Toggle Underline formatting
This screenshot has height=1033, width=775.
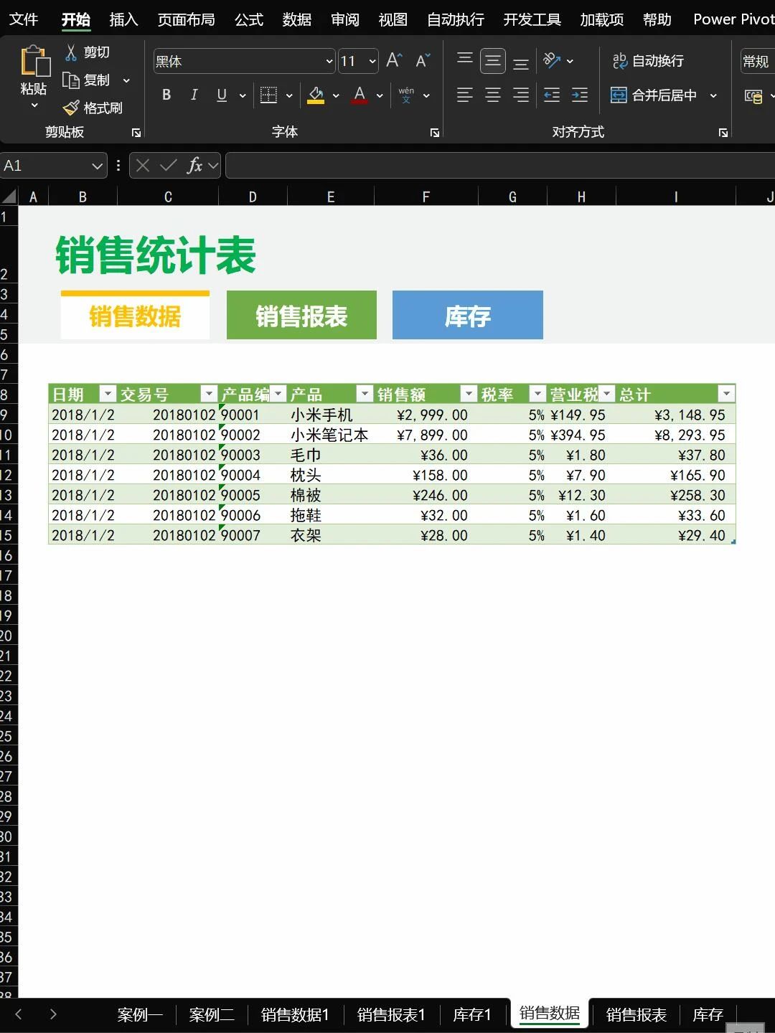222,95
